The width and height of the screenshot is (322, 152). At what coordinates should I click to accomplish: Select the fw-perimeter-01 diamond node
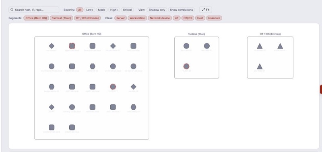pos(113,46)
